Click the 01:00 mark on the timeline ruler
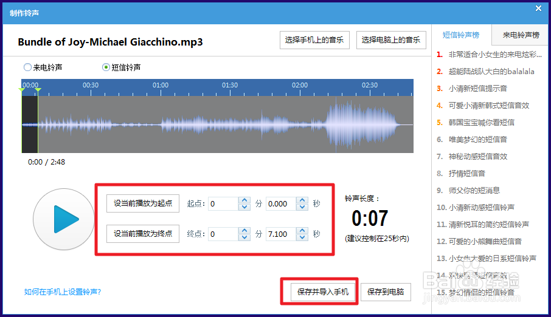Viewport: 551px width, 317px height. [x=160, y=85]
